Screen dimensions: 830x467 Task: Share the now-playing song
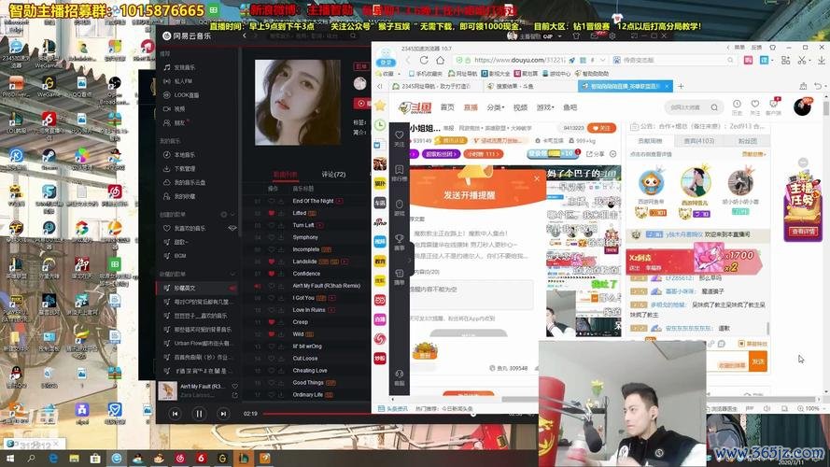[x=234, y=395]
